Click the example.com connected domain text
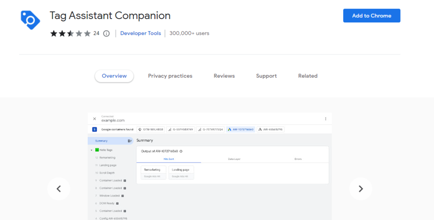 pos(113,121)
